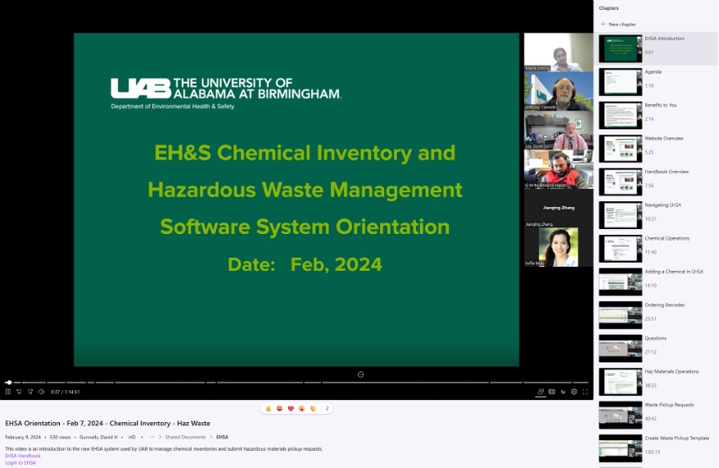Jump to the EHSA Introduction chapter
This screenshot has width=719, height=468.
pos(656,48)
